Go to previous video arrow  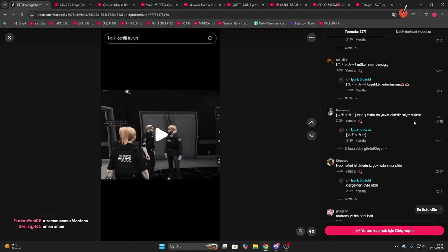click(311, 122)
